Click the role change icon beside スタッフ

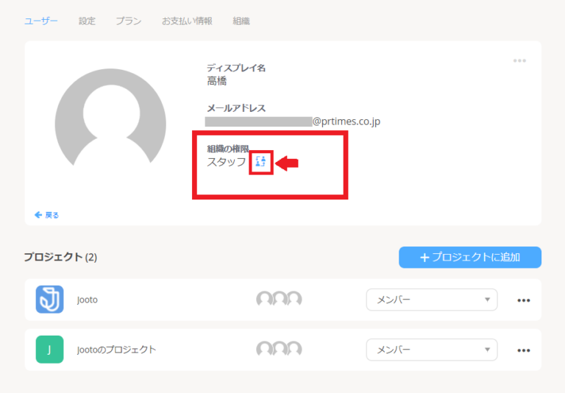261,163
